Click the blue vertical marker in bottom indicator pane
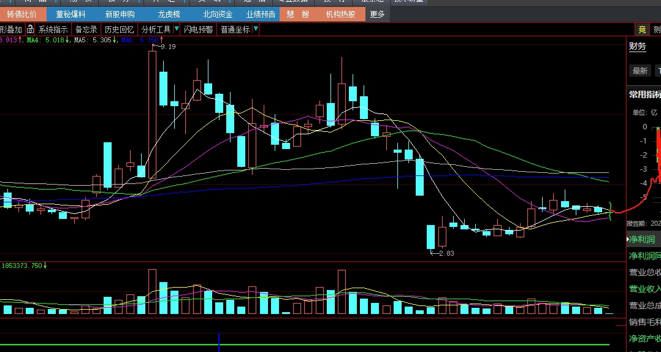Screen dimensions: 661x352 (x=219, y=342)
